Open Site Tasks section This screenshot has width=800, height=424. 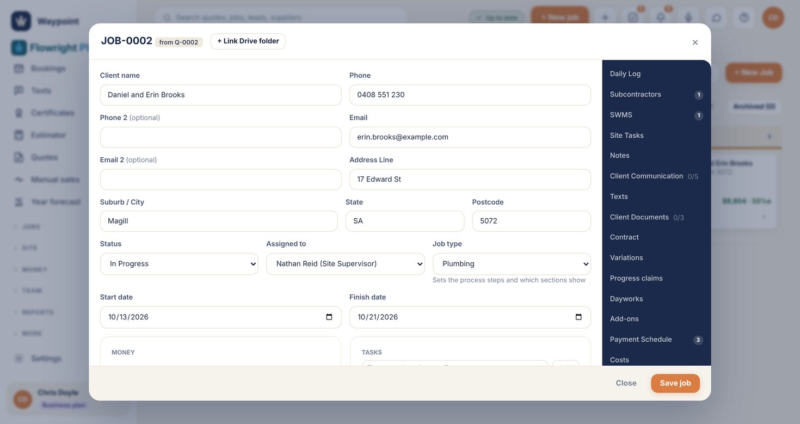[656, 136]
